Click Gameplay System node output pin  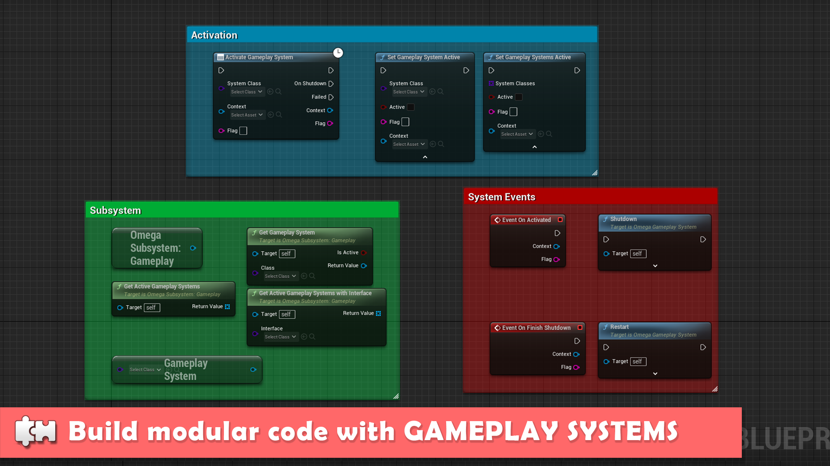pyautogui.click(x=253, y=369)
